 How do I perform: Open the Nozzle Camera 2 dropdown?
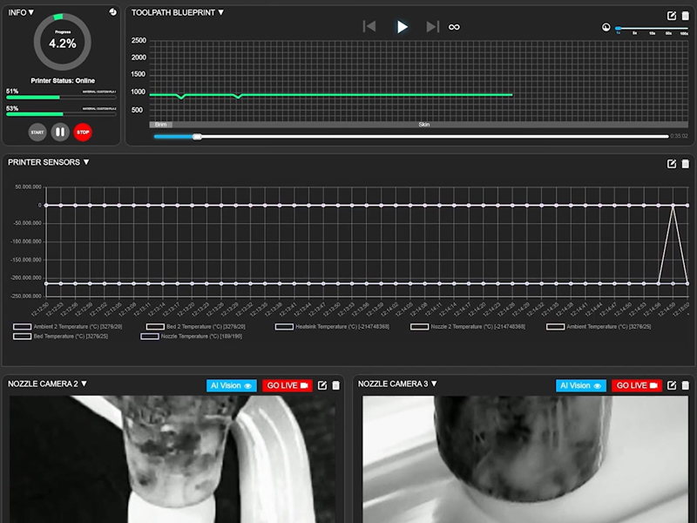point(84,384)
